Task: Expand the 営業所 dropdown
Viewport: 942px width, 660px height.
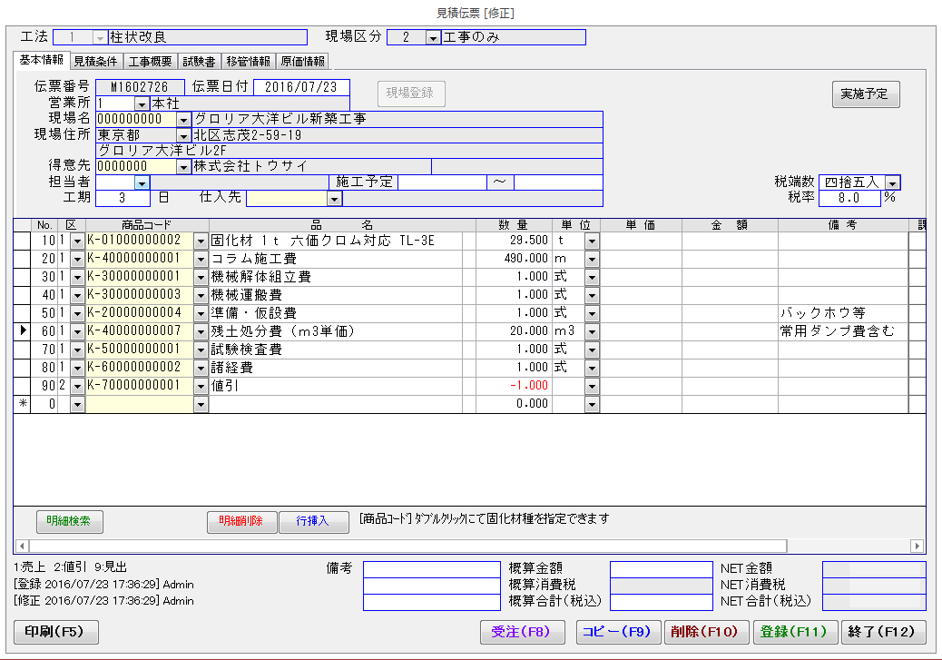Action: tap(141, 103)
